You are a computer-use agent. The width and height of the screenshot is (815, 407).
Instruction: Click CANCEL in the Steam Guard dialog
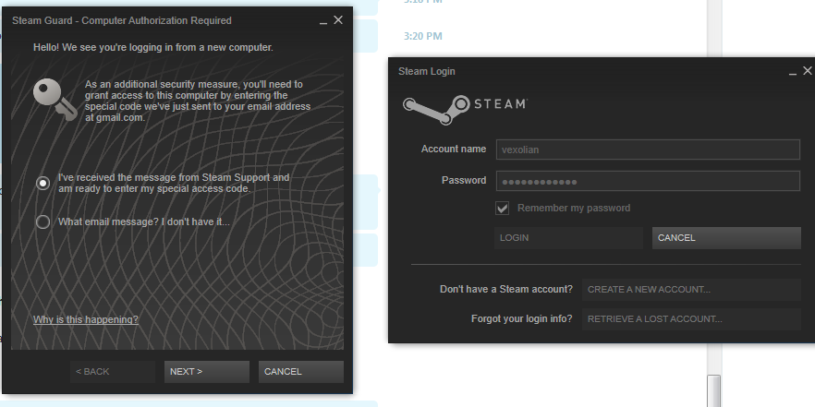click(x=301, y=372)
